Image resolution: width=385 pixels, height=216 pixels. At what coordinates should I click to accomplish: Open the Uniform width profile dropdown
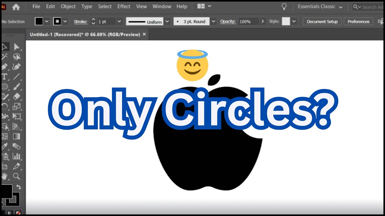(x=167, y=21)
